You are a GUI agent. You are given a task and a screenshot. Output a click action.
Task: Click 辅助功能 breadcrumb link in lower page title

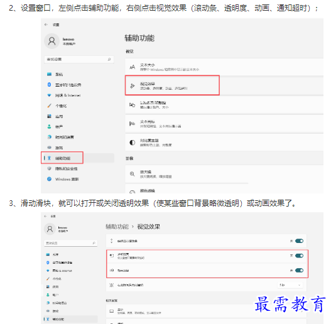117,227
